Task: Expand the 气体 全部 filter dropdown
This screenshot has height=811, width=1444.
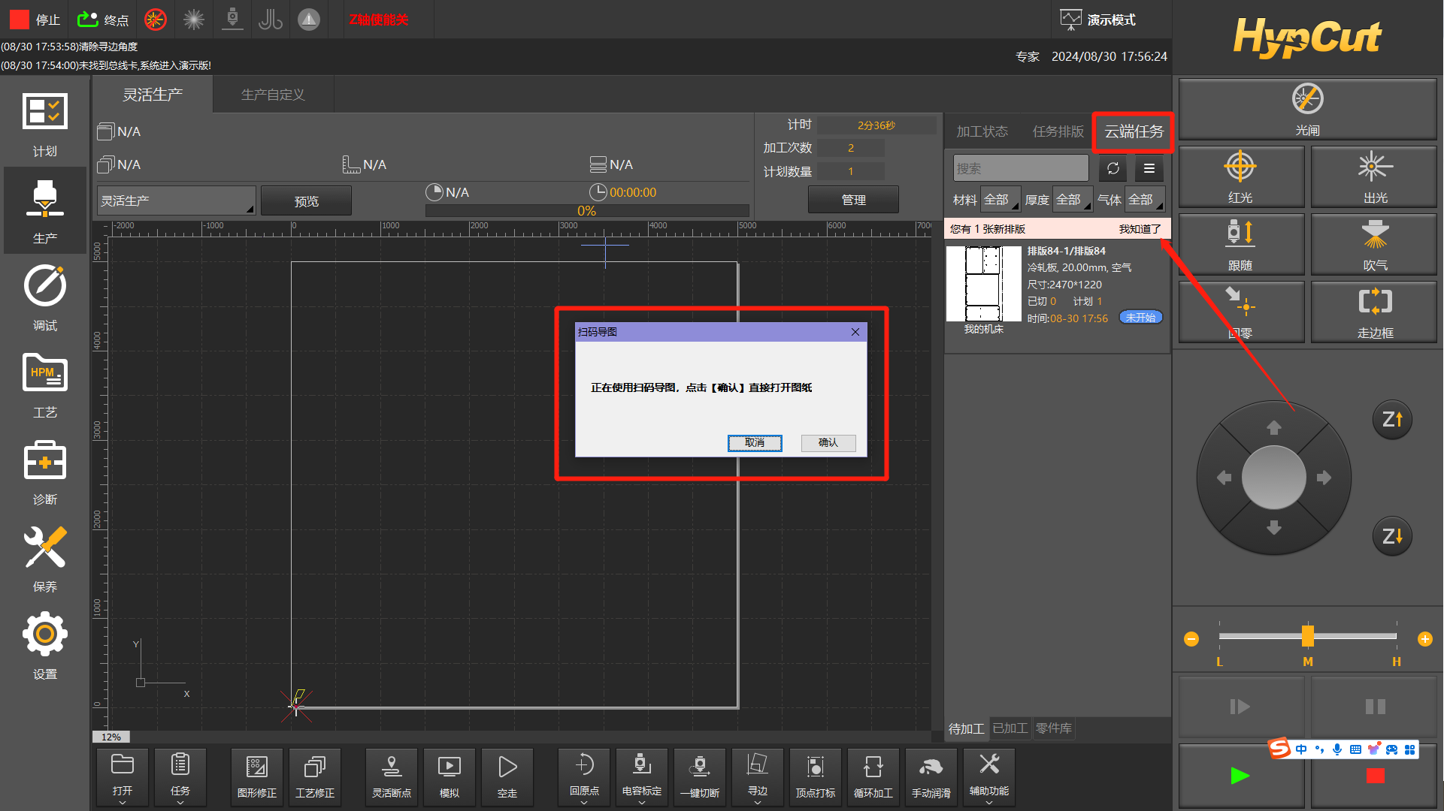Action: (1145, 200)
